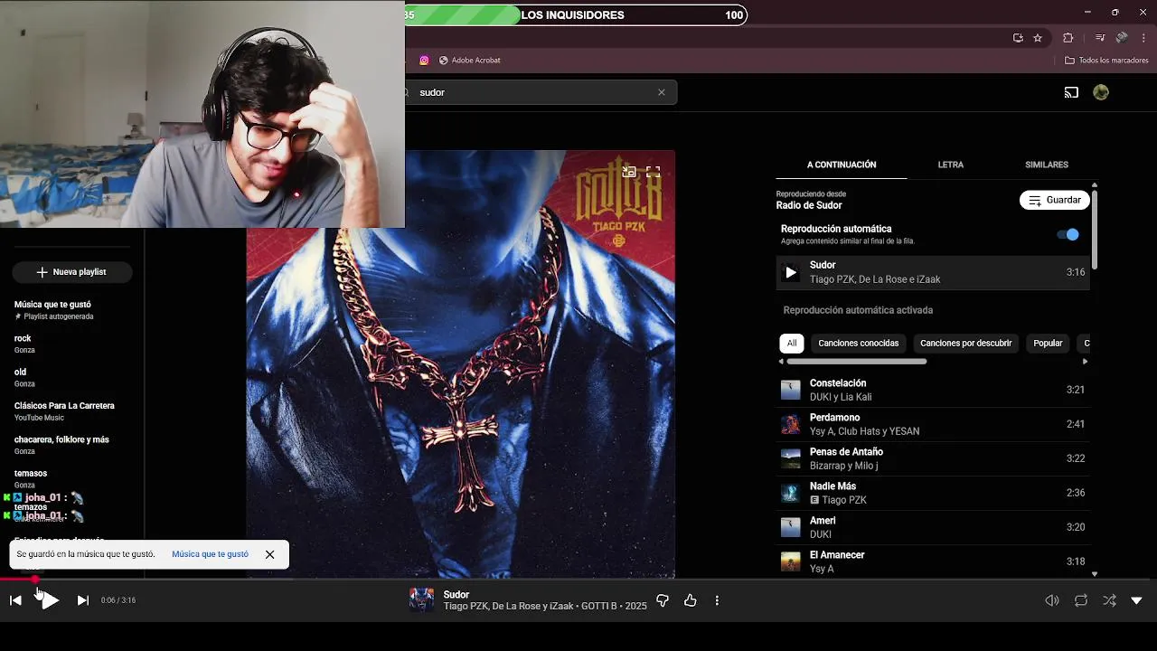The image size is (1157, 651).
Task: Click the filter chips horizontal scrollbar
Action: click(856, 362)
